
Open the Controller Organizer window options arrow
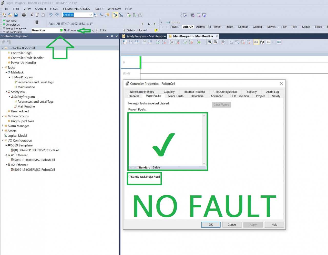point(107,36)
